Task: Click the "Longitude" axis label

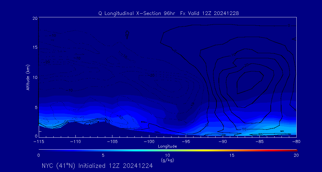Action: coord(167,146)
